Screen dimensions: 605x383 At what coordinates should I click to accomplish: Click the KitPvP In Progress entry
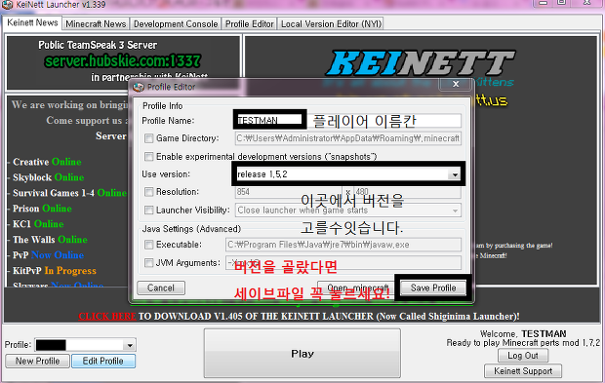pos(55,271)
